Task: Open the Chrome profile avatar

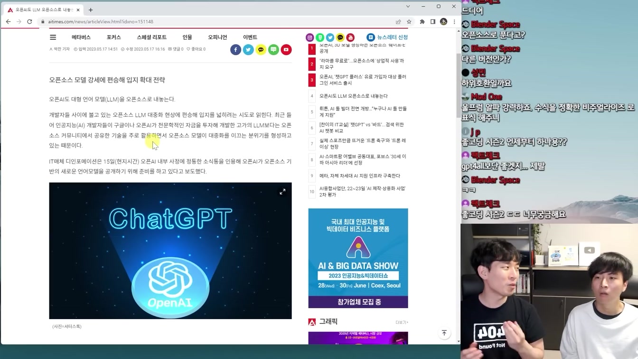Action: click(443, 21)
